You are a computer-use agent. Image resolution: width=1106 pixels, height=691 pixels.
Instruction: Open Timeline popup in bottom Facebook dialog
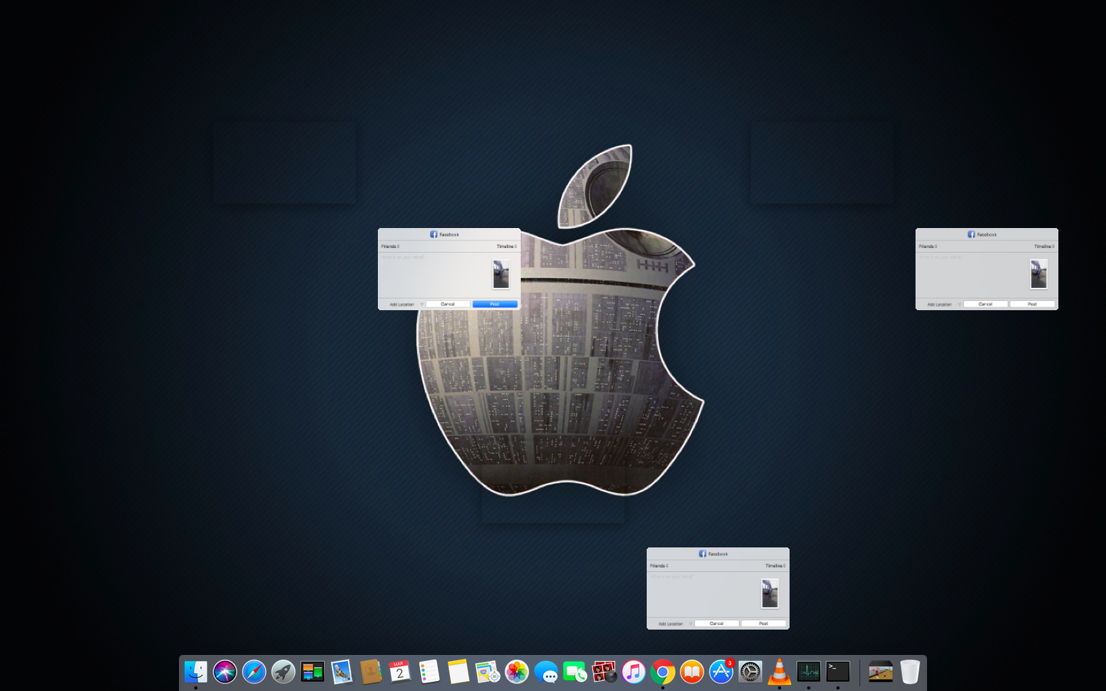[776, 566]
